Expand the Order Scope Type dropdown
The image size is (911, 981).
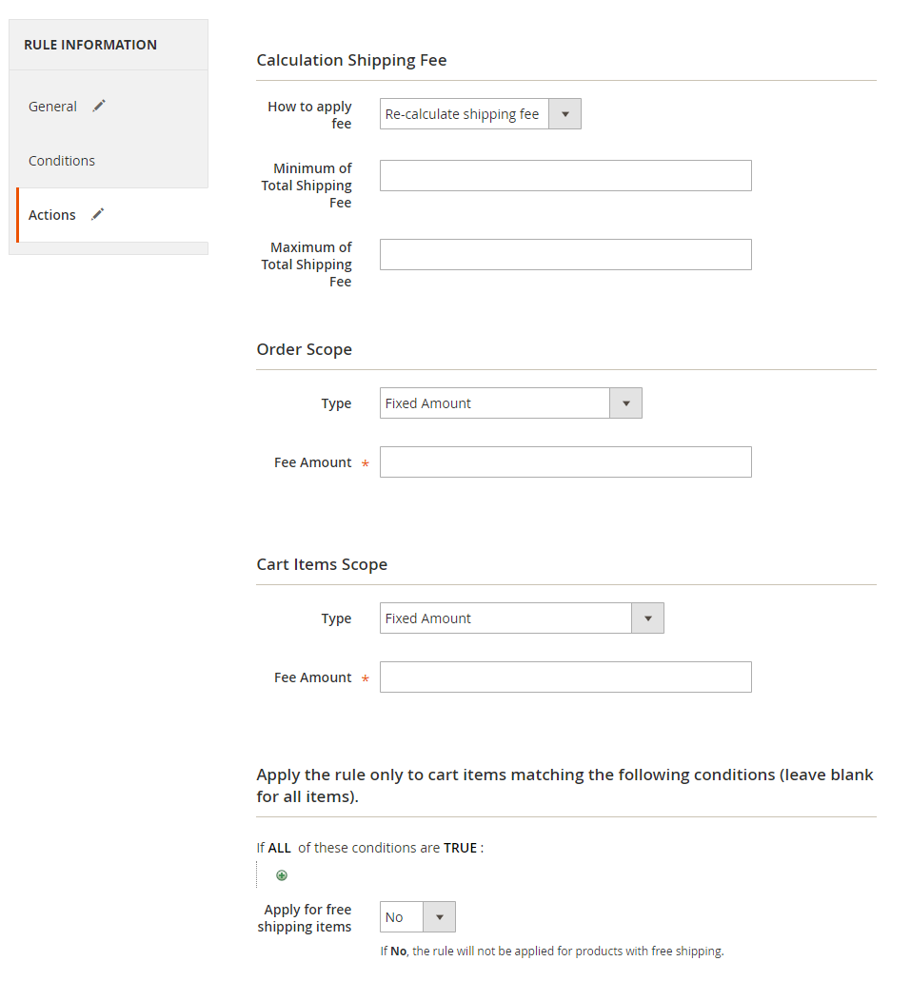pos(510,403)
